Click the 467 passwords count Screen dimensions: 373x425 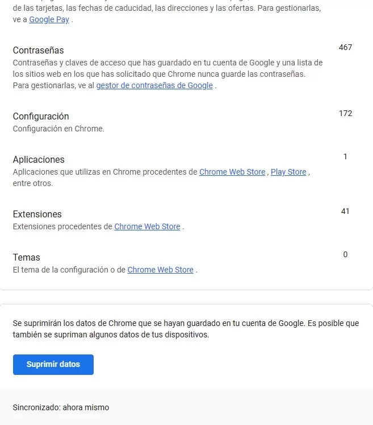(345, 47)
